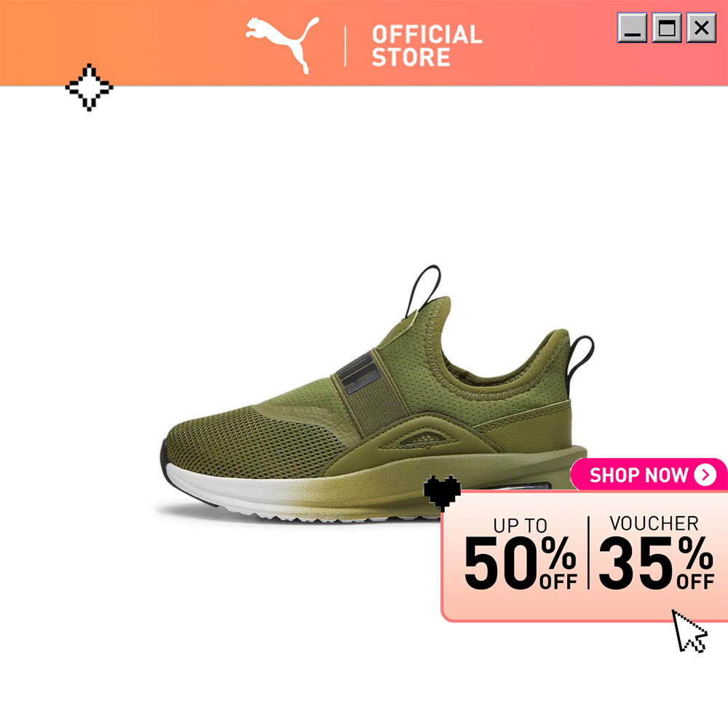Click the pixel sparkle star icon
This screenshot has width=728, height=728.
pos(89,87)
